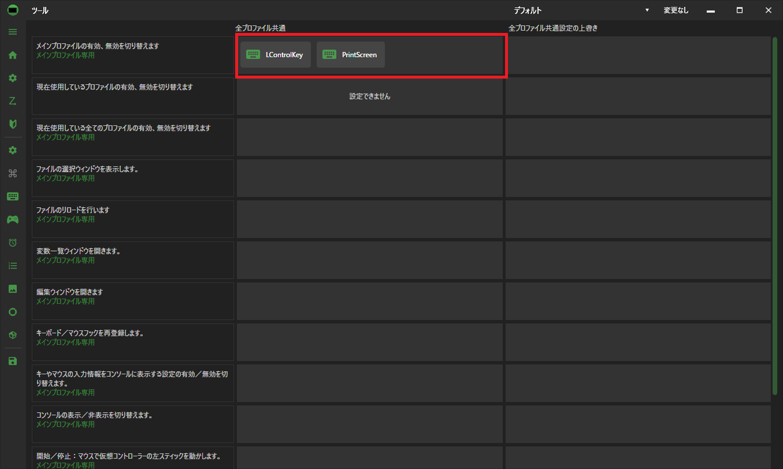Select the Z macro icon in sidebar
The image size is (783, 469).
point(13,101)
